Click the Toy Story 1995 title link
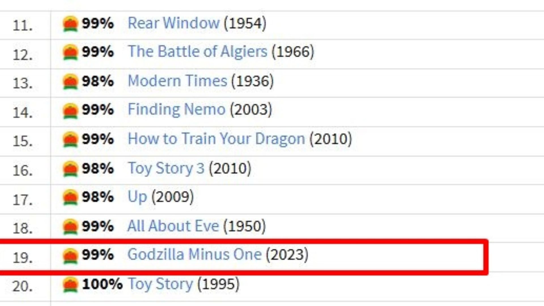 pyautogui.click(x=160, y=284)
